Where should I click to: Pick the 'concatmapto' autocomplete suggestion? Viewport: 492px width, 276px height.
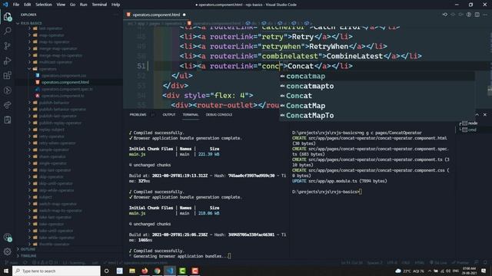coord(377,86)
